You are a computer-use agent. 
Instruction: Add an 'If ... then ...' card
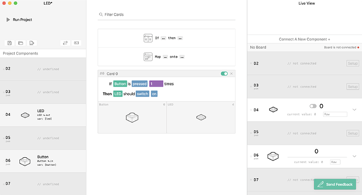click(x=166, y=38)
